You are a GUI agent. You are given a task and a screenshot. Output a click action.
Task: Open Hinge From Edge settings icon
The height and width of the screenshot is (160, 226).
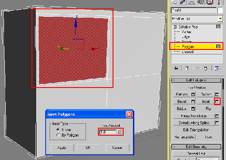(x=217, y=116)
